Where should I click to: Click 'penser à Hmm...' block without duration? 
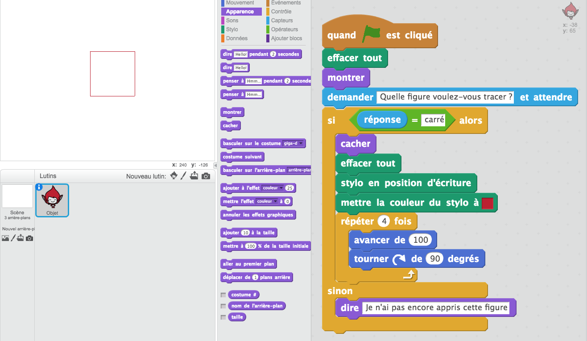click(x=242, y=95)
